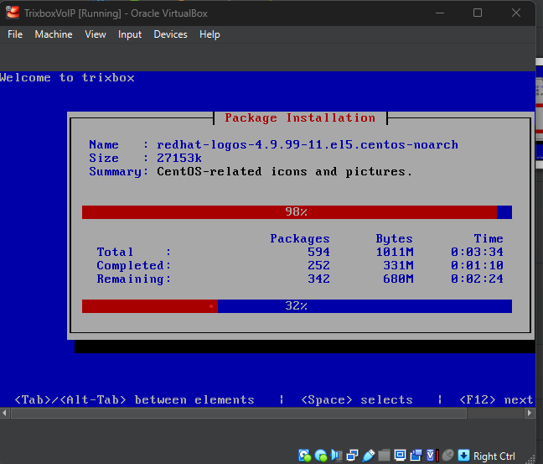Click the 98% package progress bar

[297, 212]
